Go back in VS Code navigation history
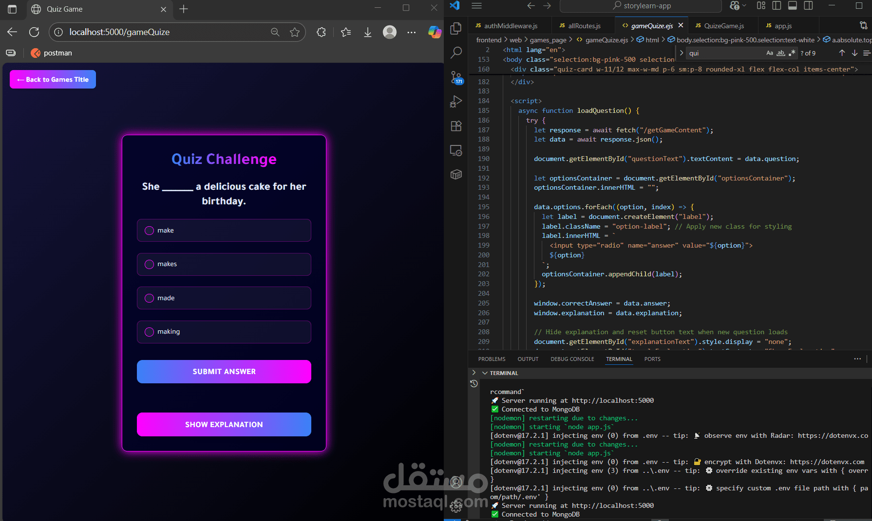Viewport: 872px width, 521px height. click(531, 6)
